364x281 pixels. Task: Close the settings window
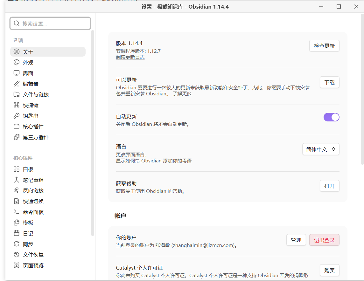click(356, 6)
